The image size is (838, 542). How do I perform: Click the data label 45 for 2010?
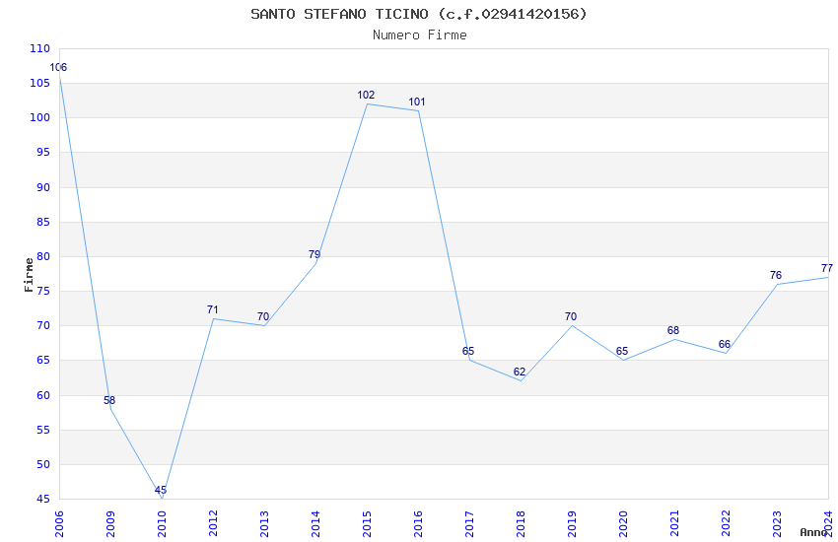161,490
